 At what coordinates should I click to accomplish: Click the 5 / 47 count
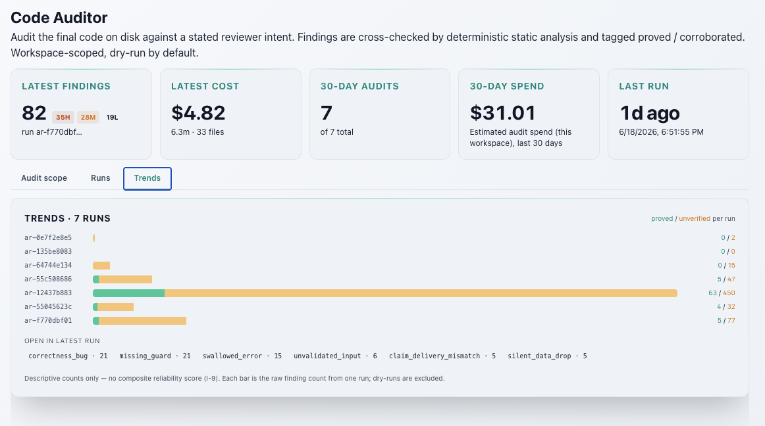(726, 279)
